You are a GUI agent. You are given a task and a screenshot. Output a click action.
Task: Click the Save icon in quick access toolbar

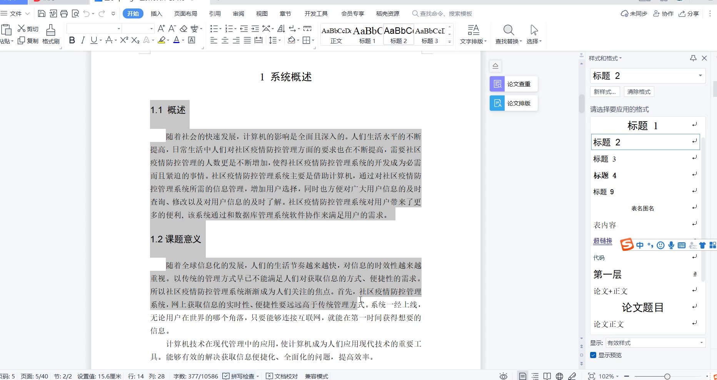click(x=42, y=14)
